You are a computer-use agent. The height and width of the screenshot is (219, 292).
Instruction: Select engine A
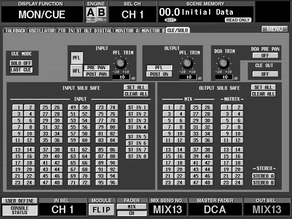tap(91, 15)
